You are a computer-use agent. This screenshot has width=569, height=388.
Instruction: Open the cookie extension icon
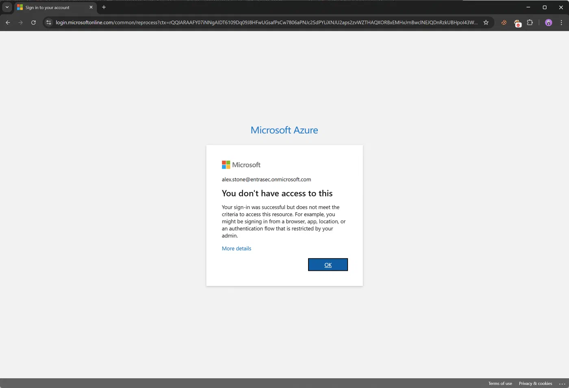tap(504, 23)
